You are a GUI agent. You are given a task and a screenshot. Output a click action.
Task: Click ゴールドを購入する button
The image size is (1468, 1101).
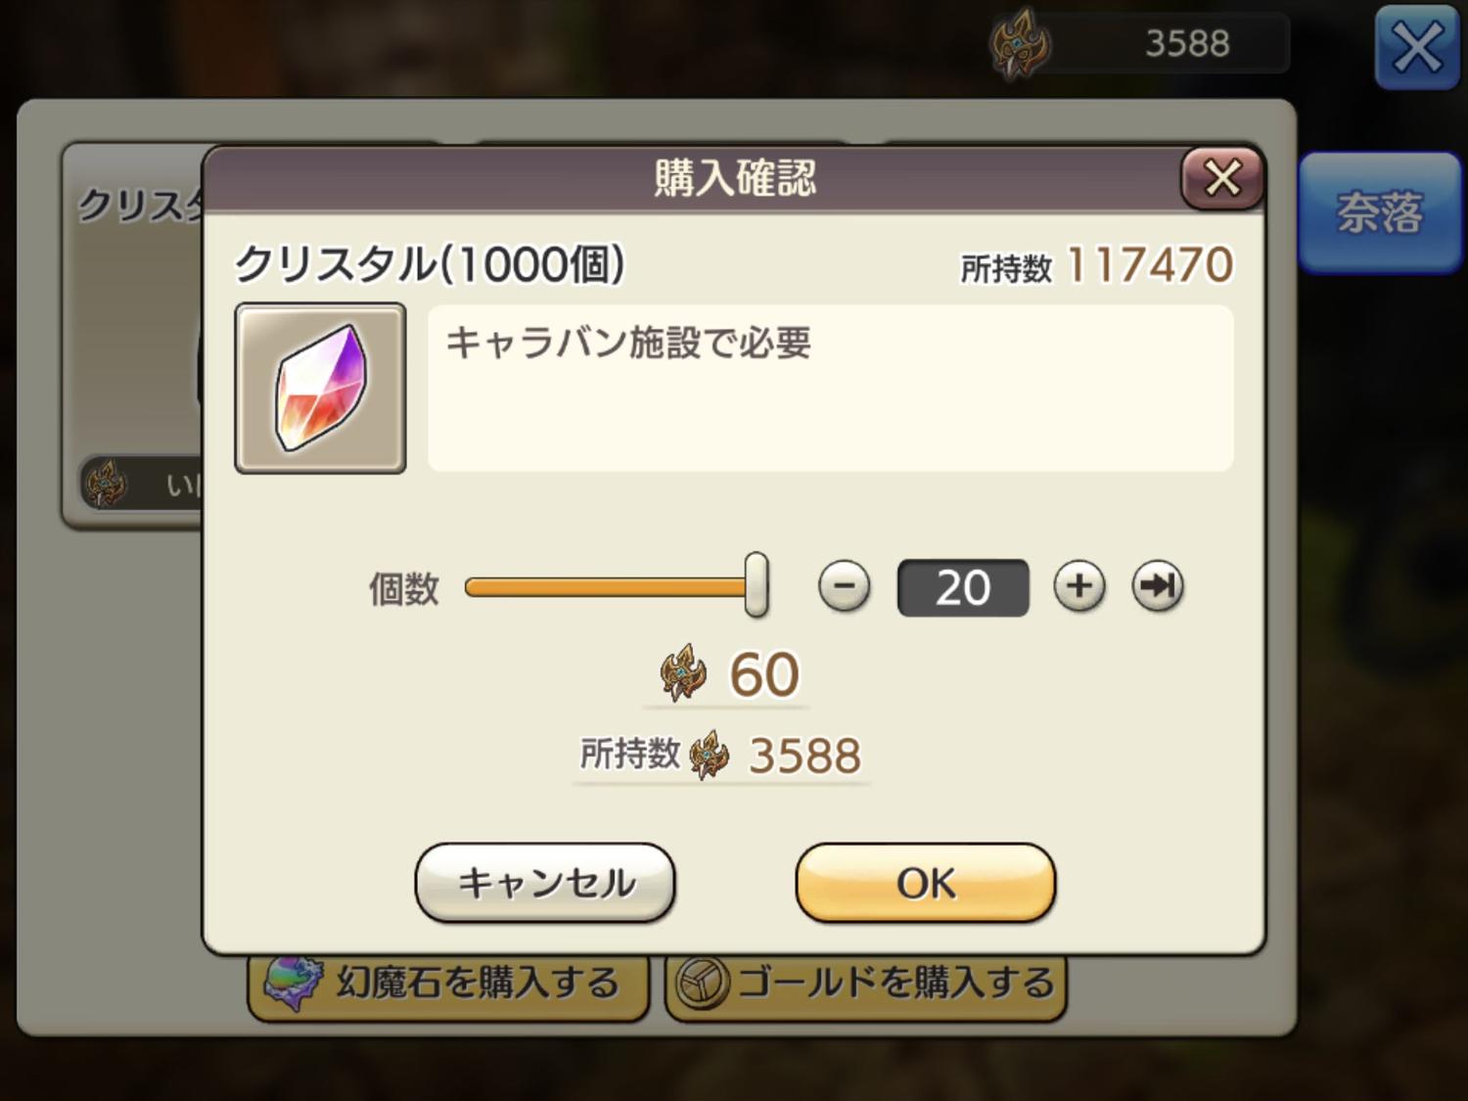pyautogui.click(x=866, y=985)
